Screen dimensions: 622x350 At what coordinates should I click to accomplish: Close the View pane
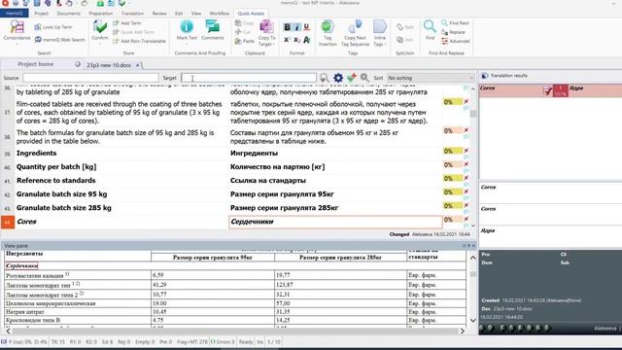pyautogui.click(x=473, y=246)
